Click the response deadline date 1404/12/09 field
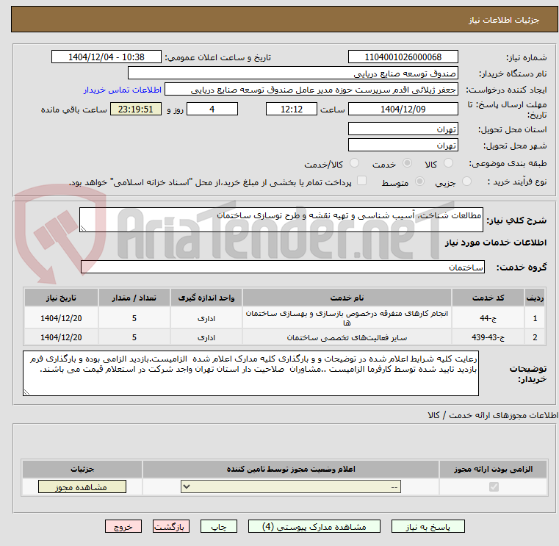Screen dimensions: 559x546 (403, 109)
